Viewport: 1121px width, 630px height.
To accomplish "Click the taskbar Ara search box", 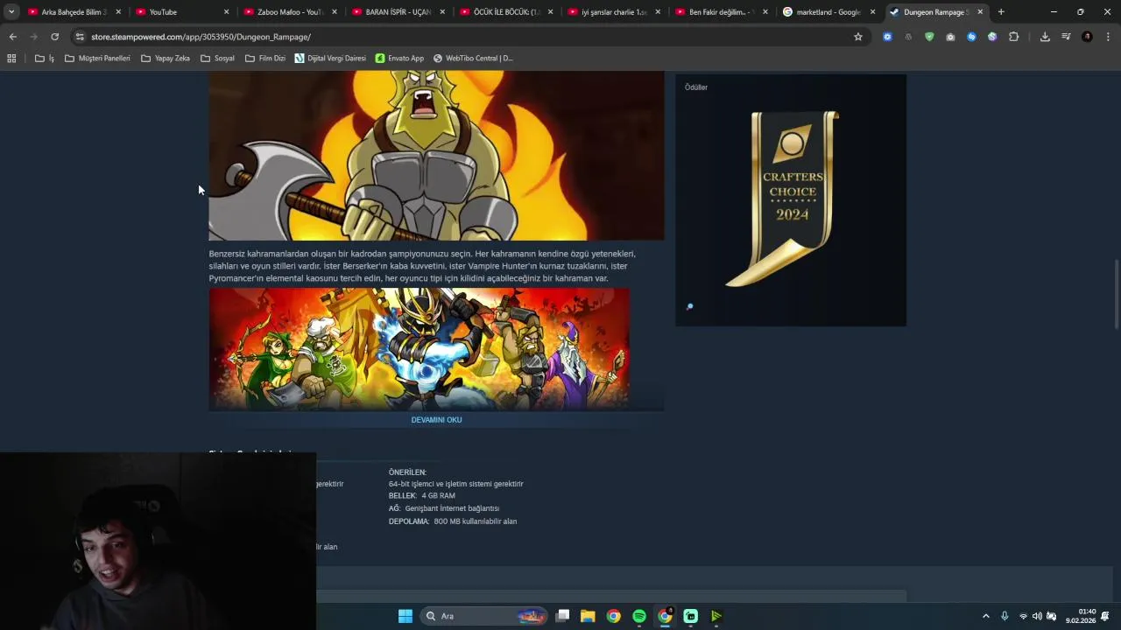I will (x=483, y=616).
